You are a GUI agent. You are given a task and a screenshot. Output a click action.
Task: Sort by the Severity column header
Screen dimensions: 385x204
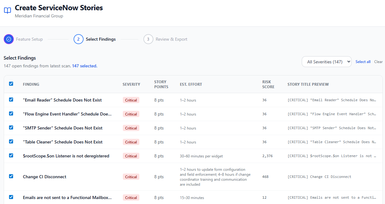point(131,84)
